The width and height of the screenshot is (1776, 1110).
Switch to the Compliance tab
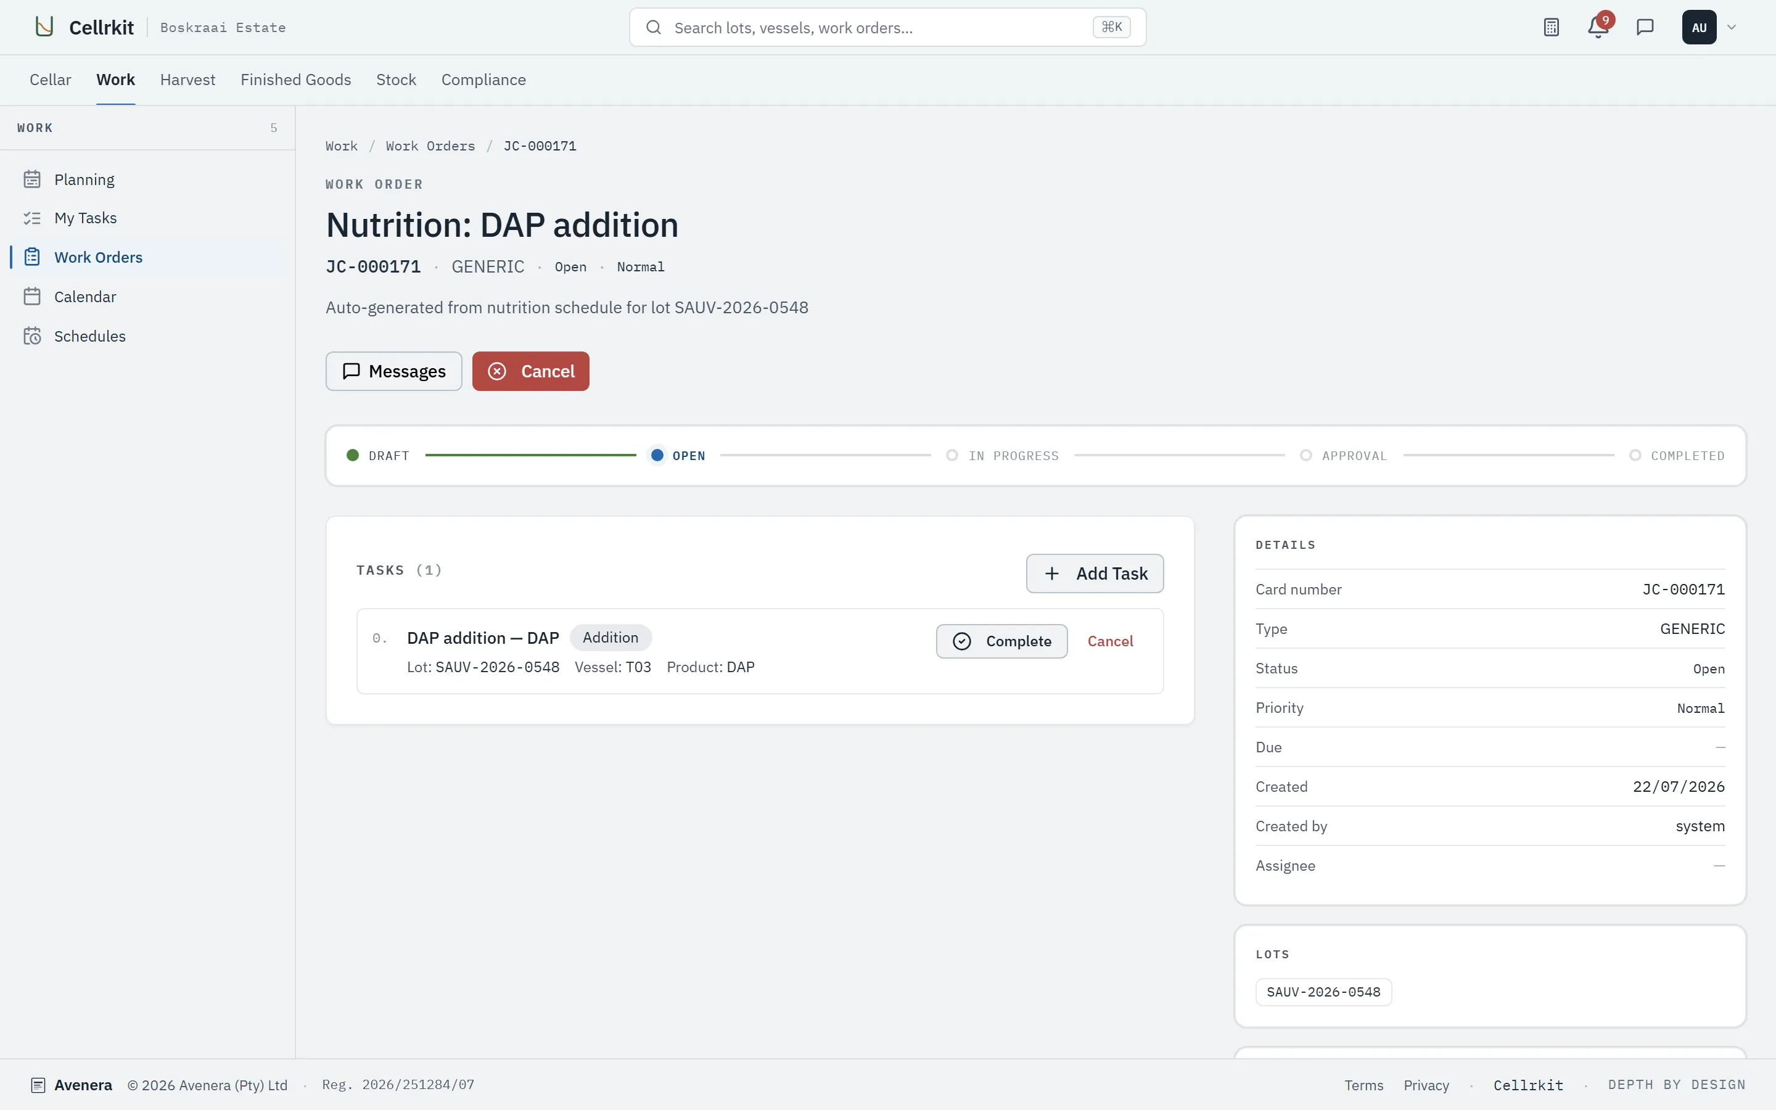pyautogui.click(x=483, y=80)
